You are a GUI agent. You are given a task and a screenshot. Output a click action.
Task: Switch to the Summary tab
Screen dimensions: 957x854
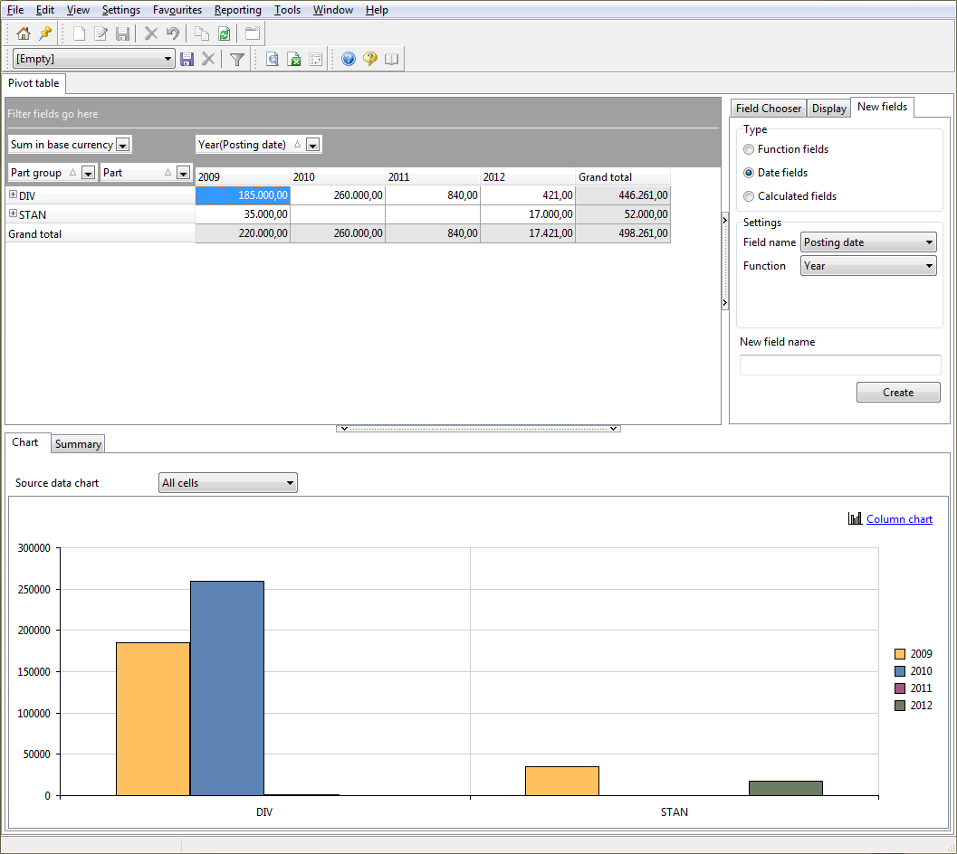(77, 443)
